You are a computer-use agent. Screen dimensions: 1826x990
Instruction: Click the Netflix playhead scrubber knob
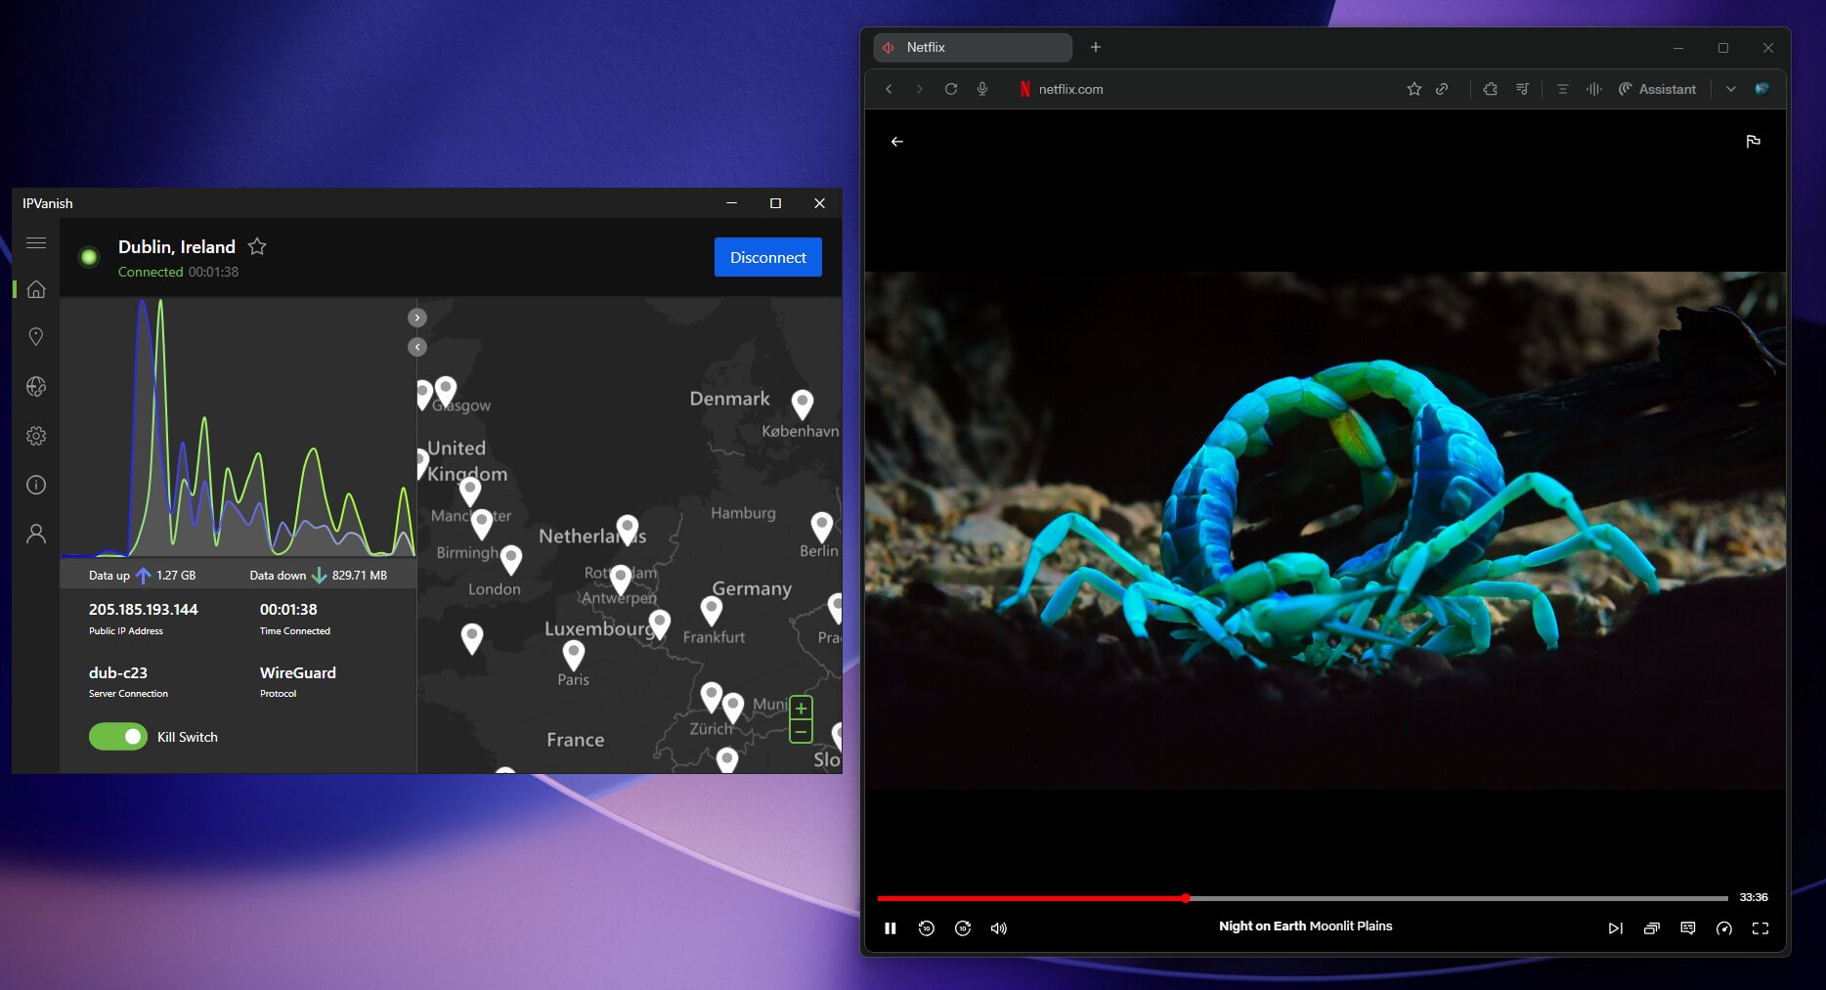tap(1185, 898)
